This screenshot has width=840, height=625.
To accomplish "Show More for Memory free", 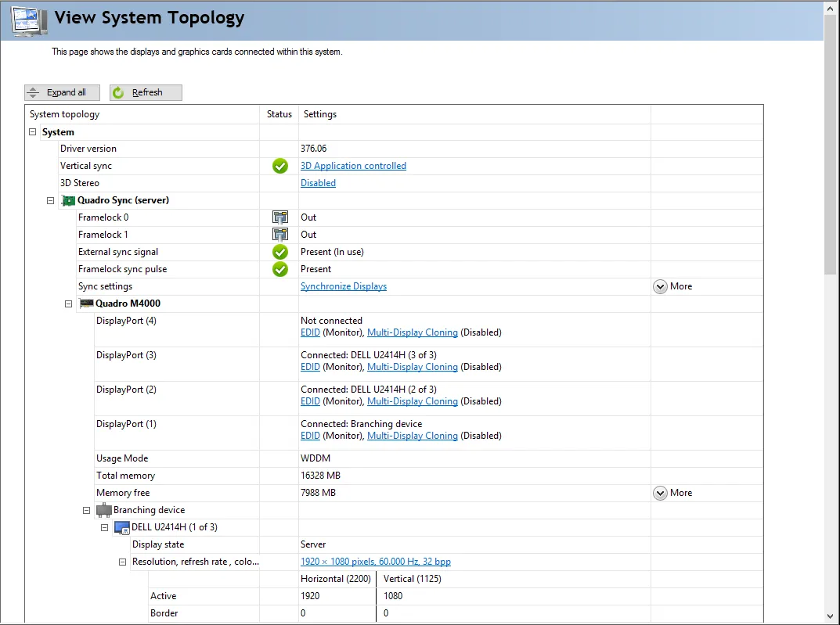I will pyautogui.click(x=660, y=493).
